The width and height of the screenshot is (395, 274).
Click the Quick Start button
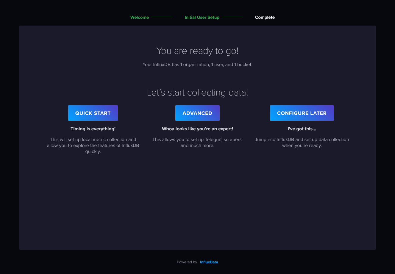(93, 113)
